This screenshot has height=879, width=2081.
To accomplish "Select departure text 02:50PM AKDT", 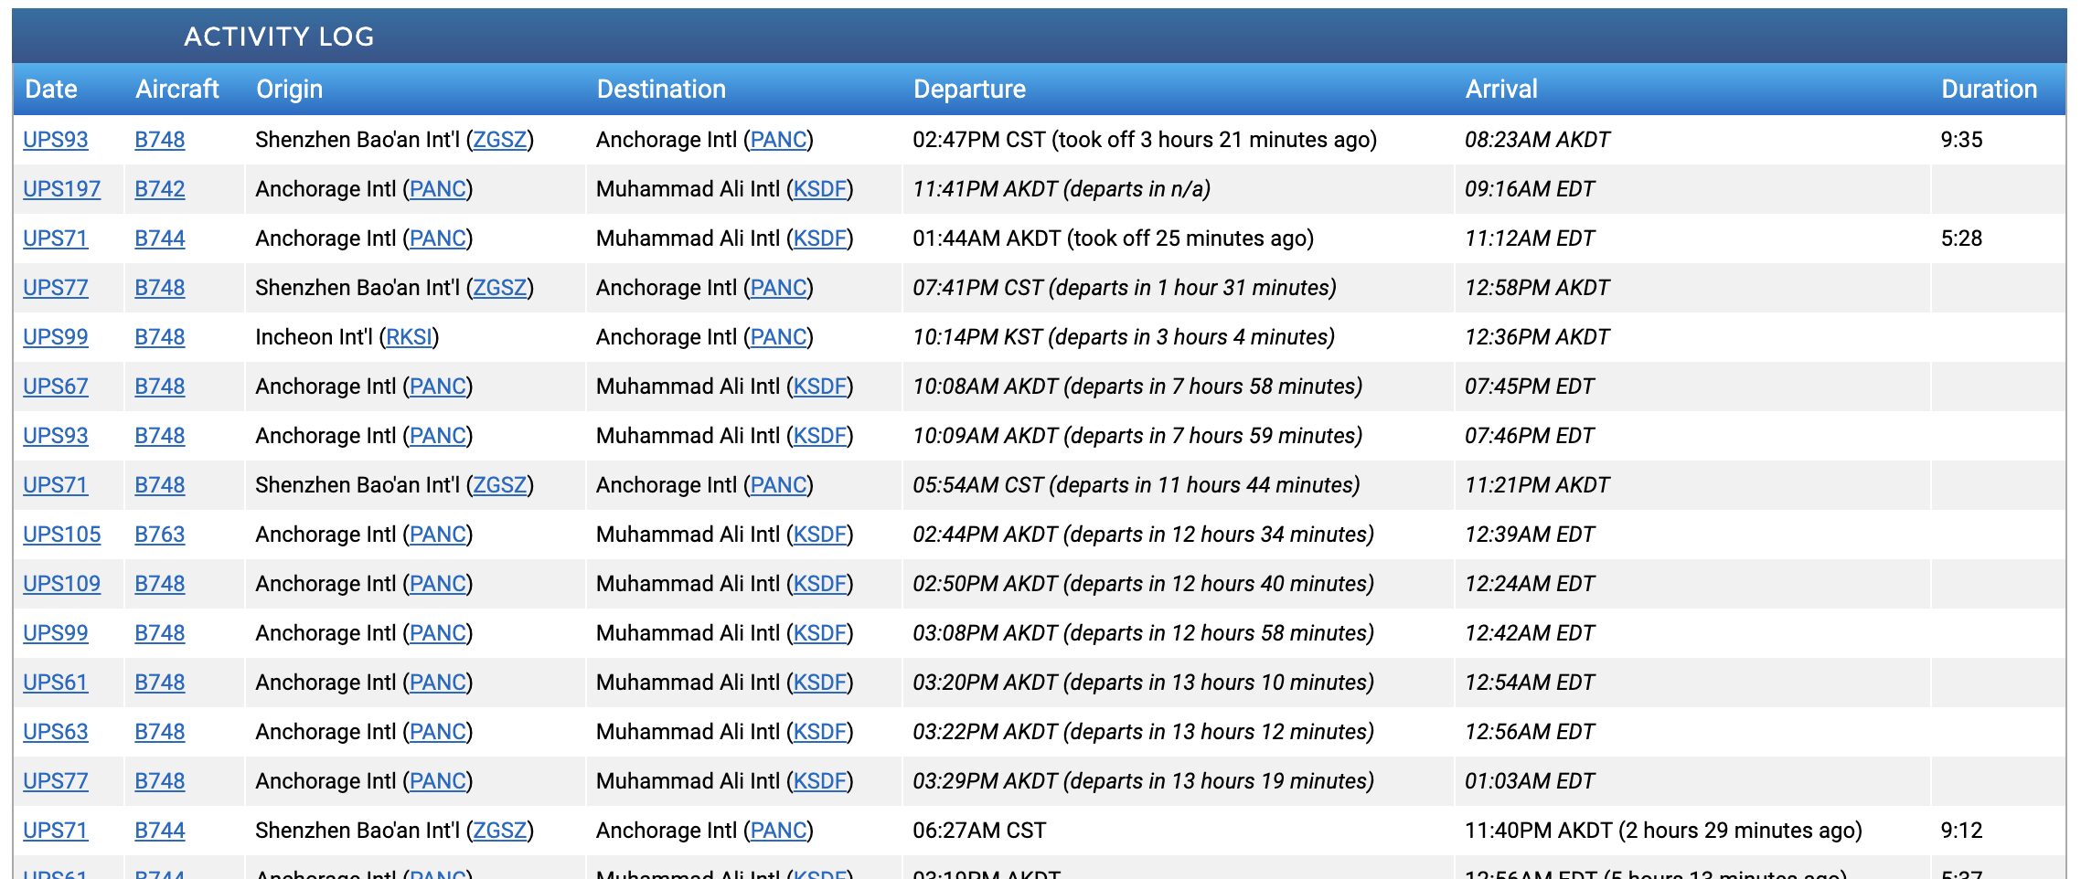I will click(985, 584).
